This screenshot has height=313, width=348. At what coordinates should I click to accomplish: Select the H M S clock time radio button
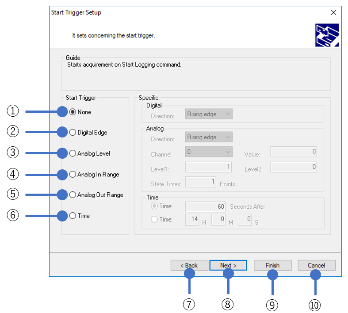coord(154,219)
